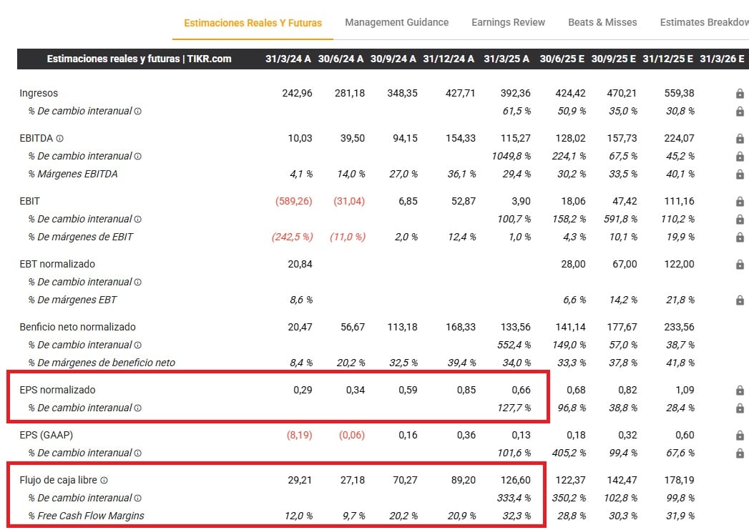Open the Management Guidance tab

[x=396, y=22]
